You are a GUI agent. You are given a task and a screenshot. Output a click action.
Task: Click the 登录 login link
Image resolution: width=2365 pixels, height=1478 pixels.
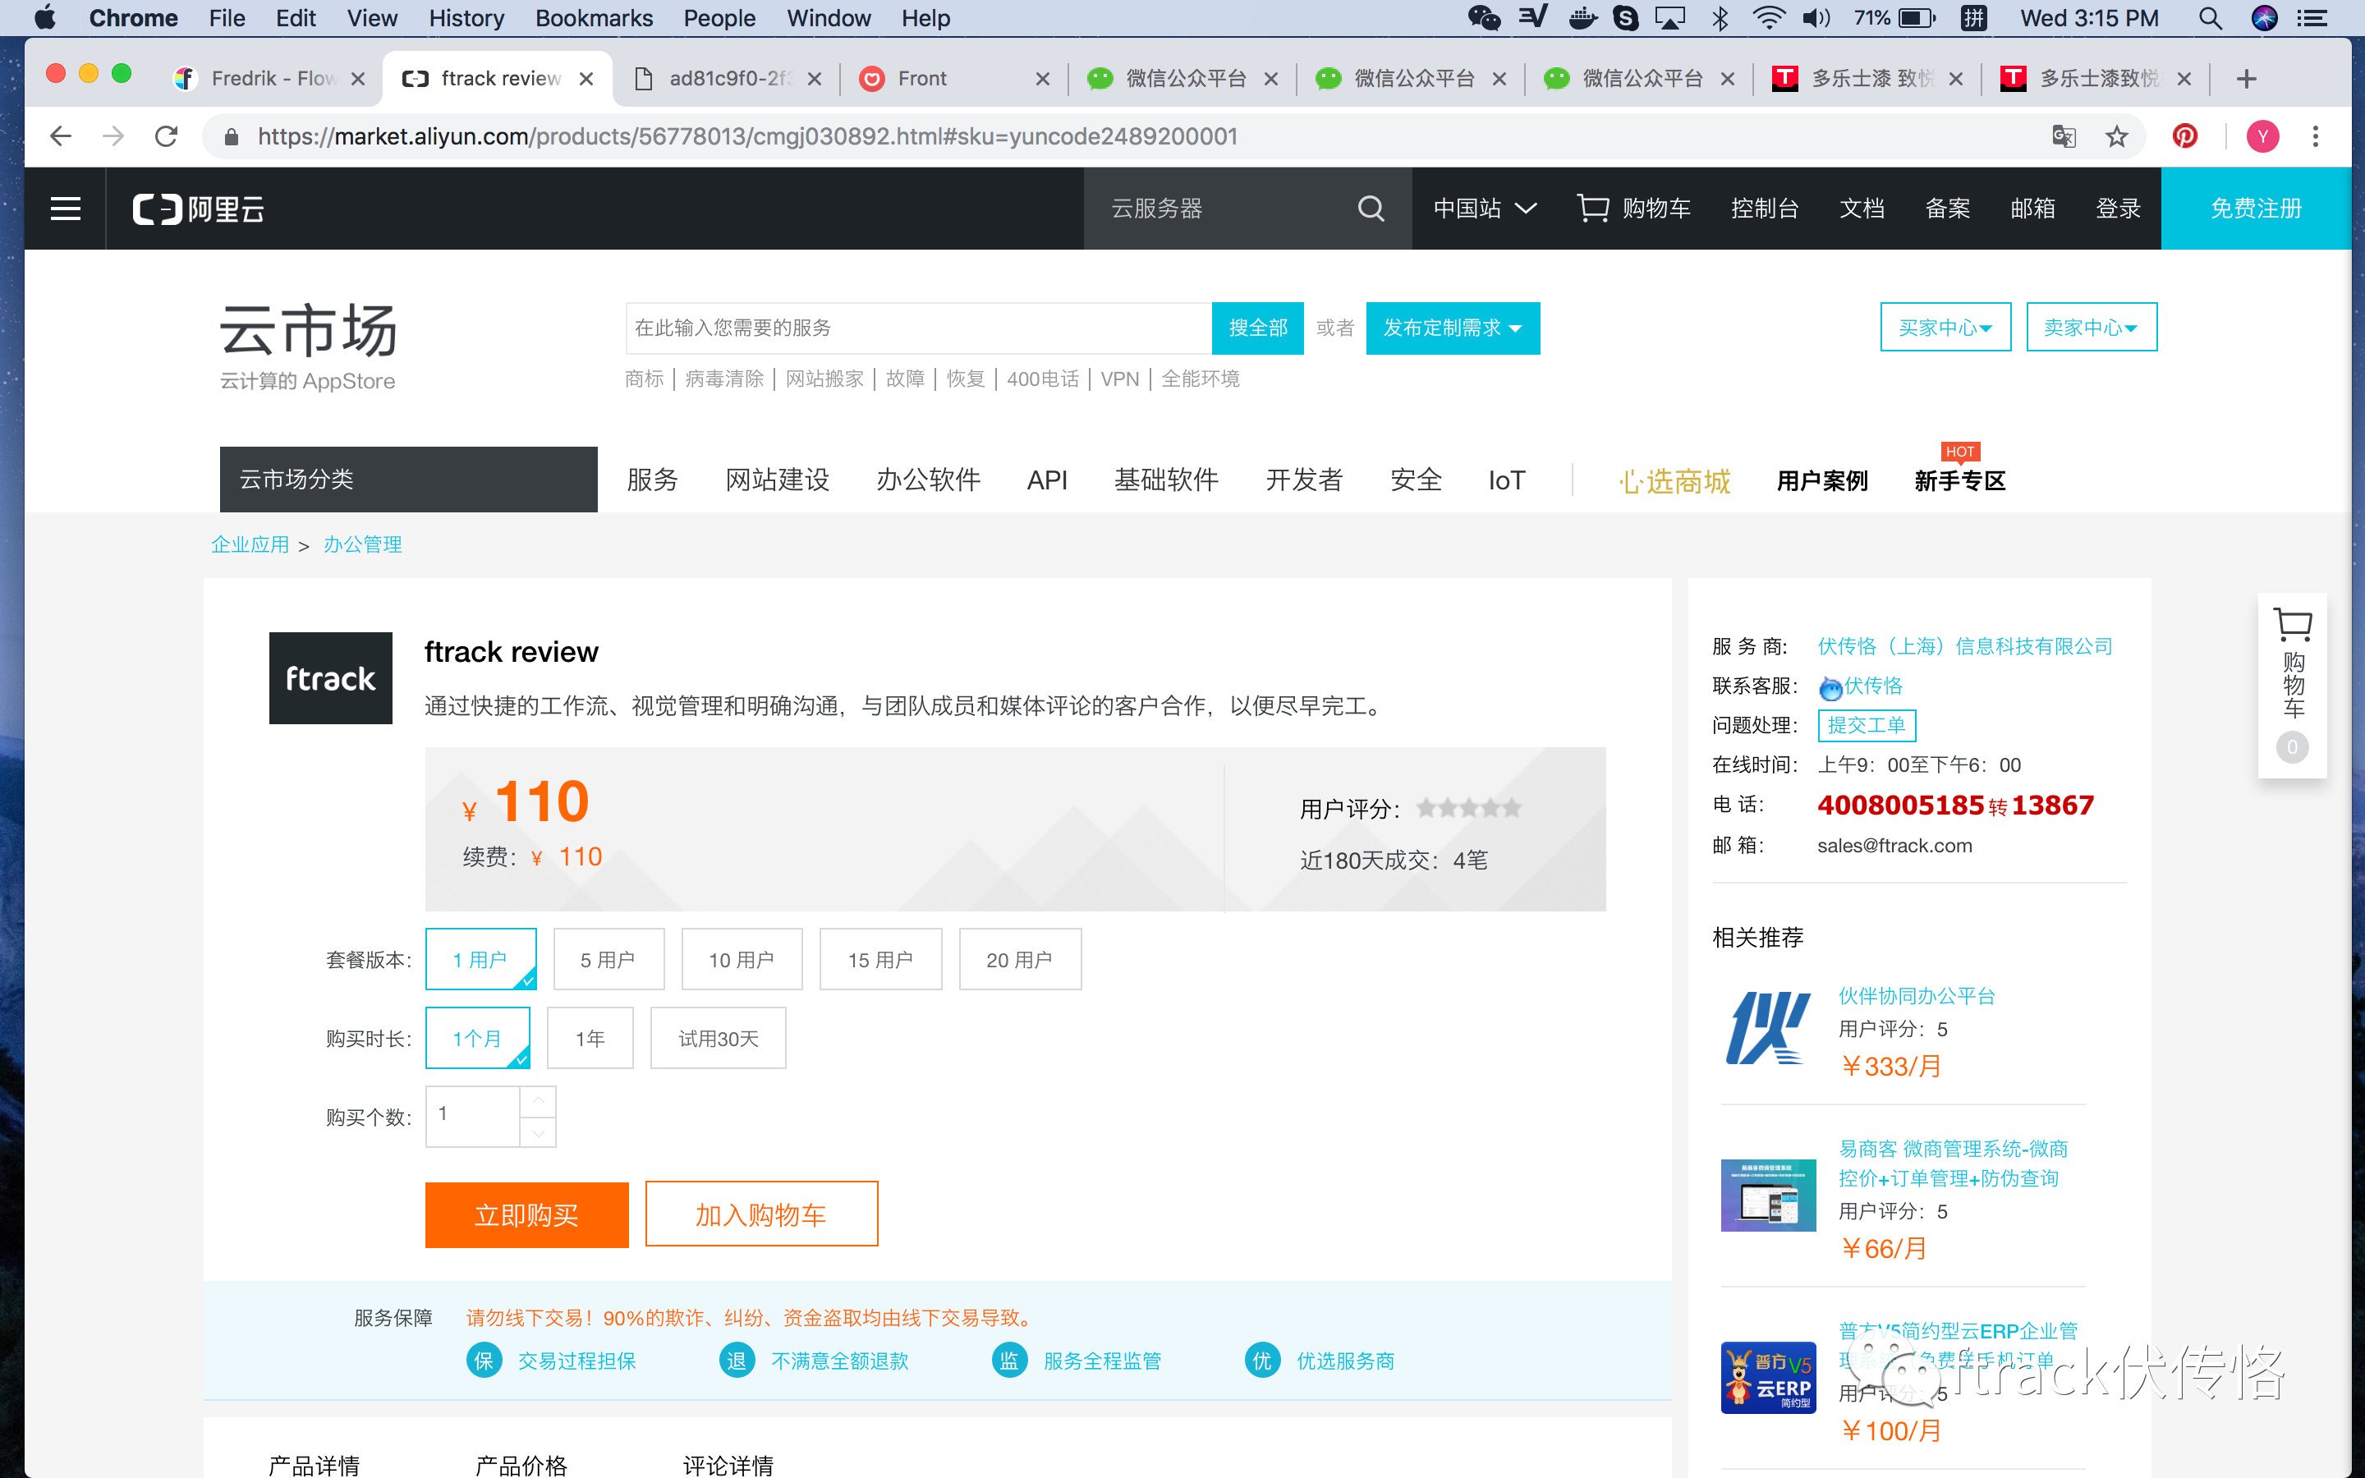[x=2118, y=209]
